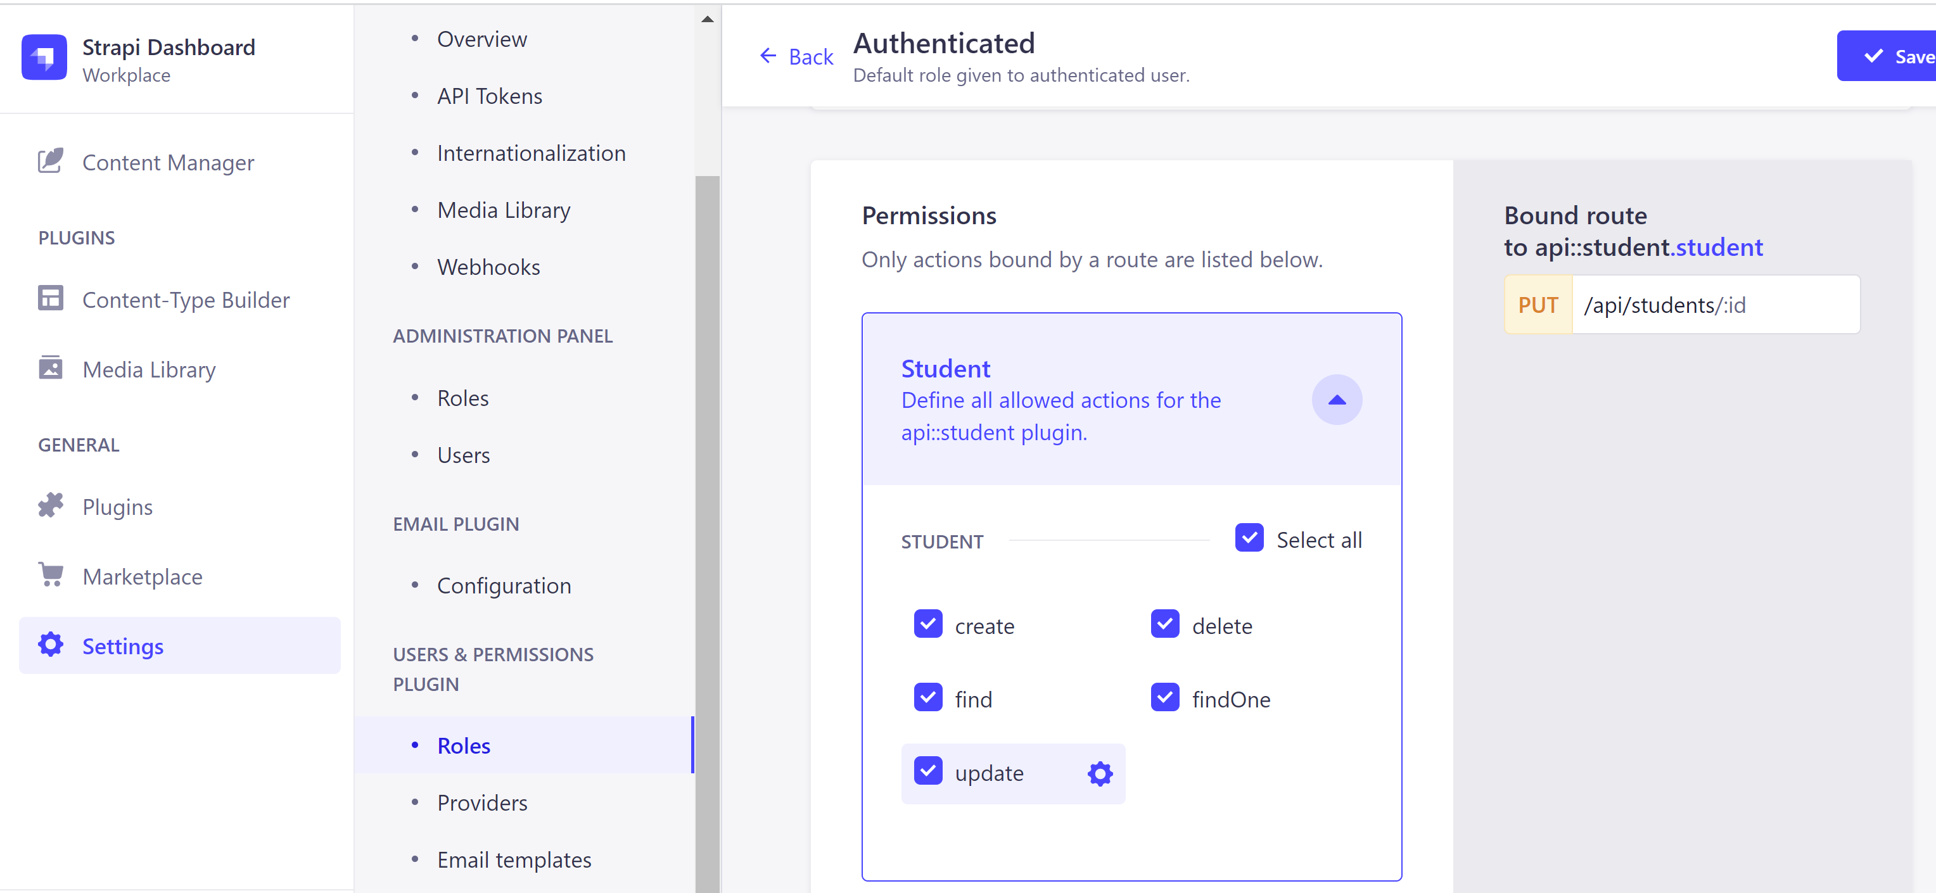Click the Content-Type Builder layout icon
The height and width of the screenshot is (893, 1936).
click(x=50, y=298)
